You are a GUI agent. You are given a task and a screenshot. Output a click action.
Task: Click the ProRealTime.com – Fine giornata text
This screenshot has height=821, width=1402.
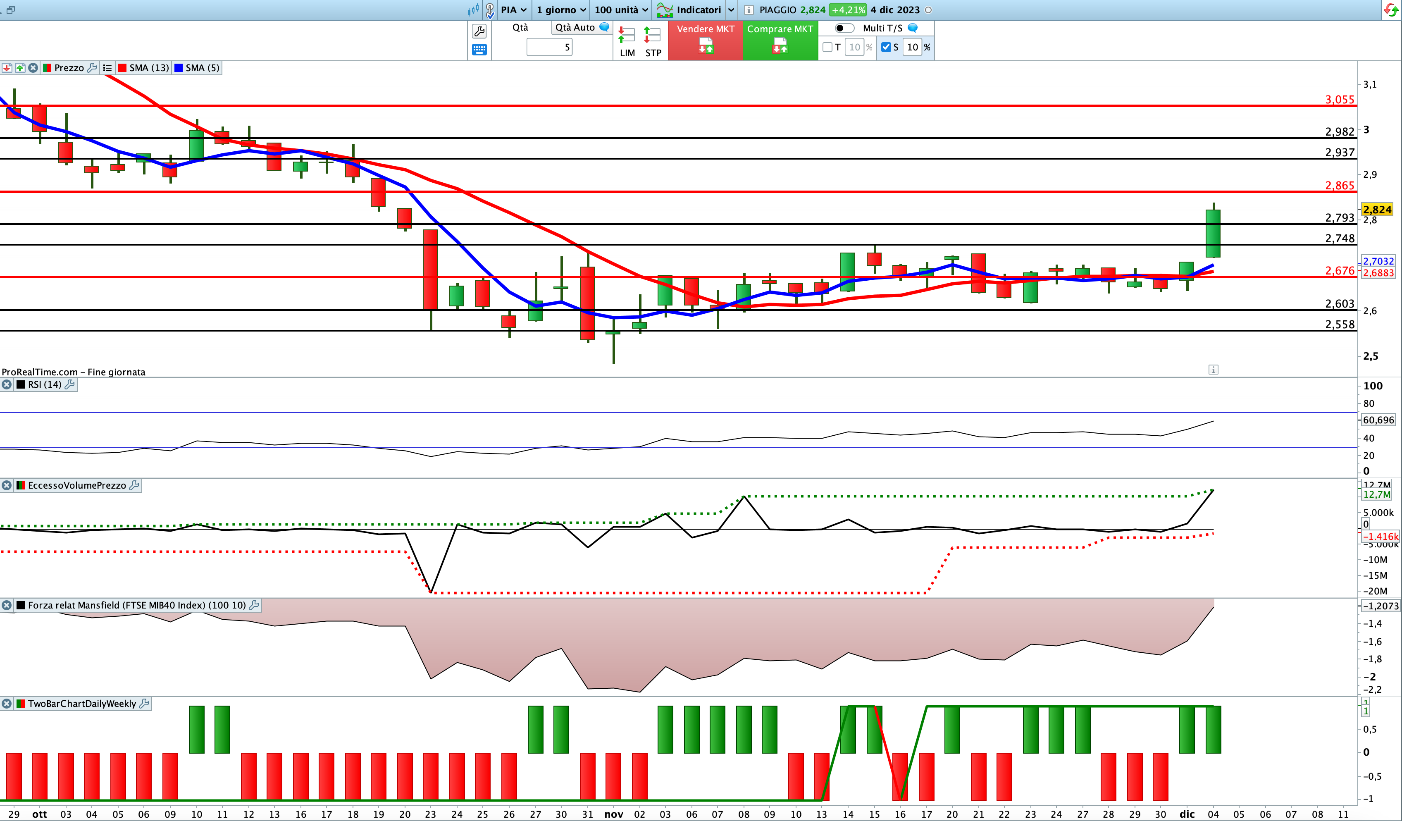pos(74,372)
